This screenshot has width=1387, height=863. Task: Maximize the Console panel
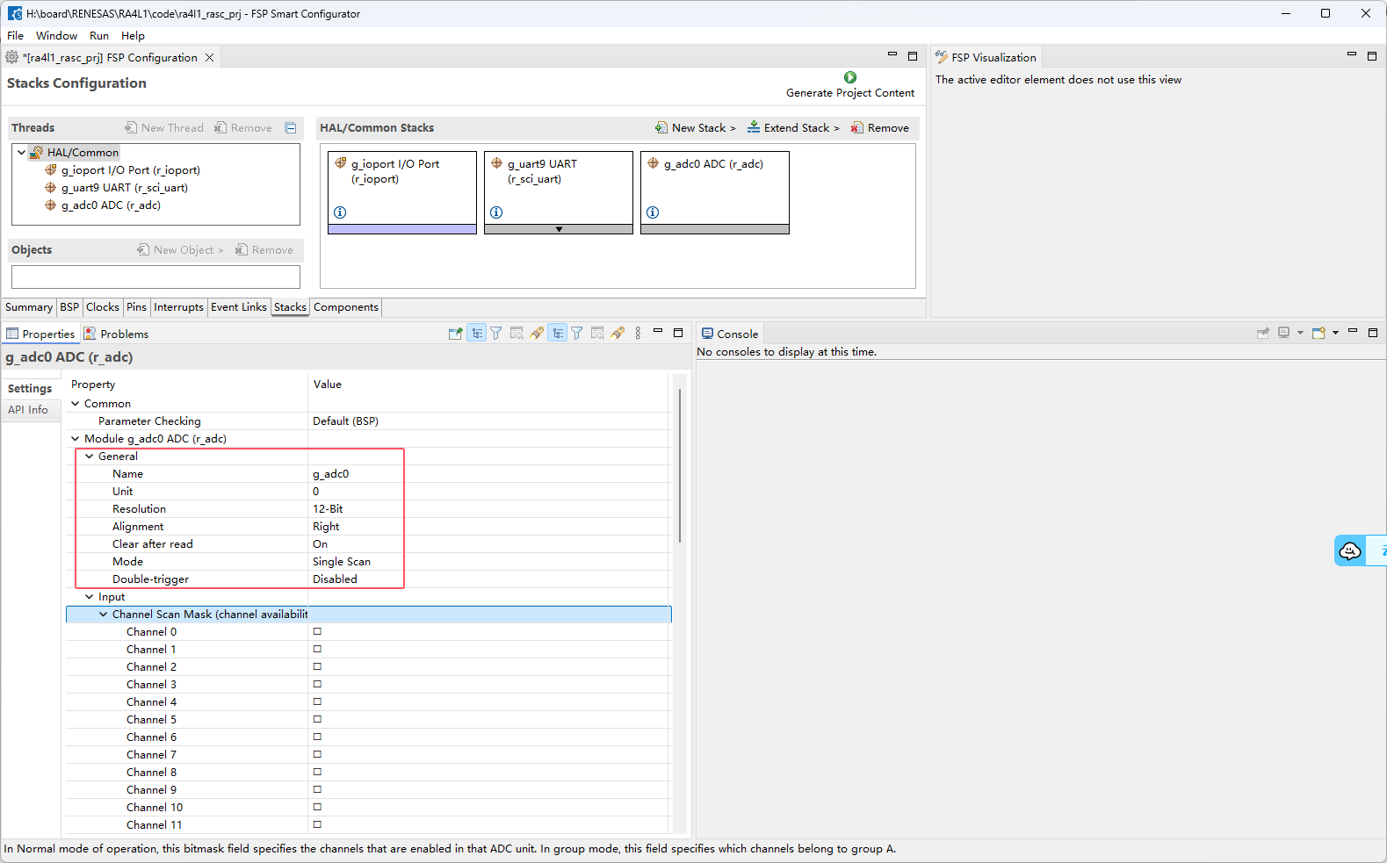[x=1373, y=333]
